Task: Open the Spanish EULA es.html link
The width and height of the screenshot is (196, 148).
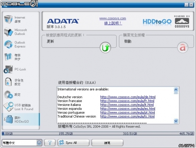Action: 128,109
